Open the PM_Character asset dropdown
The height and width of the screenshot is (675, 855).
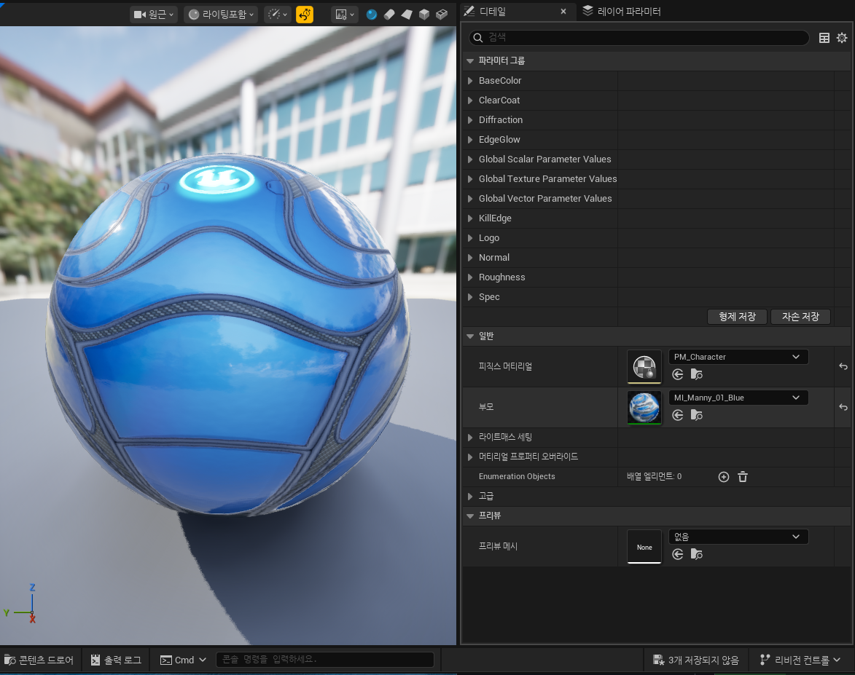pos(738,357)
